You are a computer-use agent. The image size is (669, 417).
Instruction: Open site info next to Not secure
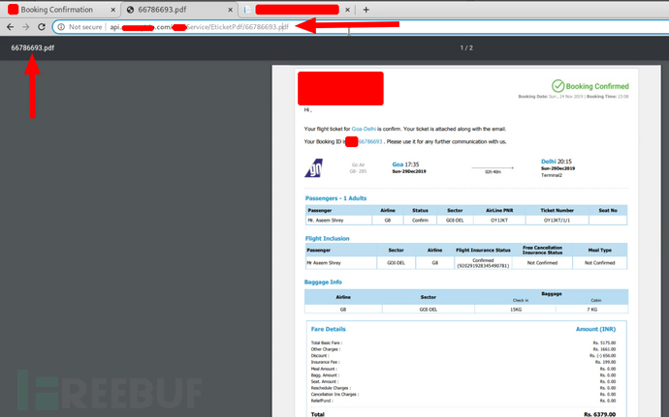point(61,27)
